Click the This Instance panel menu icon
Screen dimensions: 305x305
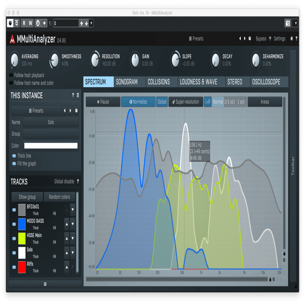(x=78, y=95)
